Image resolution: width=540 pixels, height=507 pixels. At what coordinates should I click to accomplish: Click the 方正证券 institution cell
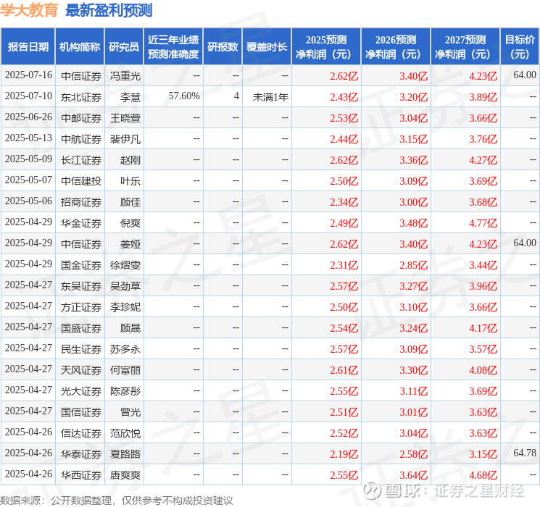point(81,307)
